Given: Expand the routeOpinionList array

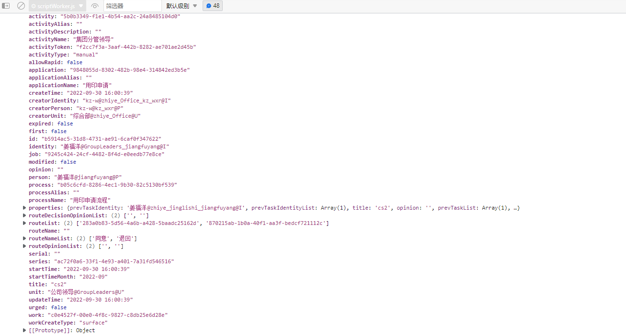Looking at the screenshot, I should coord(24,246).
